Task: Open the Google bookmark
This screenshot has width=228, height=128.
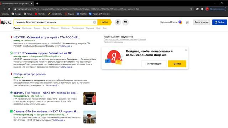Action: tap(17, 14)
